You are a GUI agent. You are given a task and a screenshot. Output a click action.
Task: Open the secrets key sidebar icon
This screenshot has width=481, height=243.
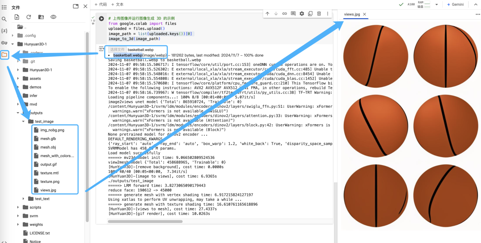click(4, 43)
